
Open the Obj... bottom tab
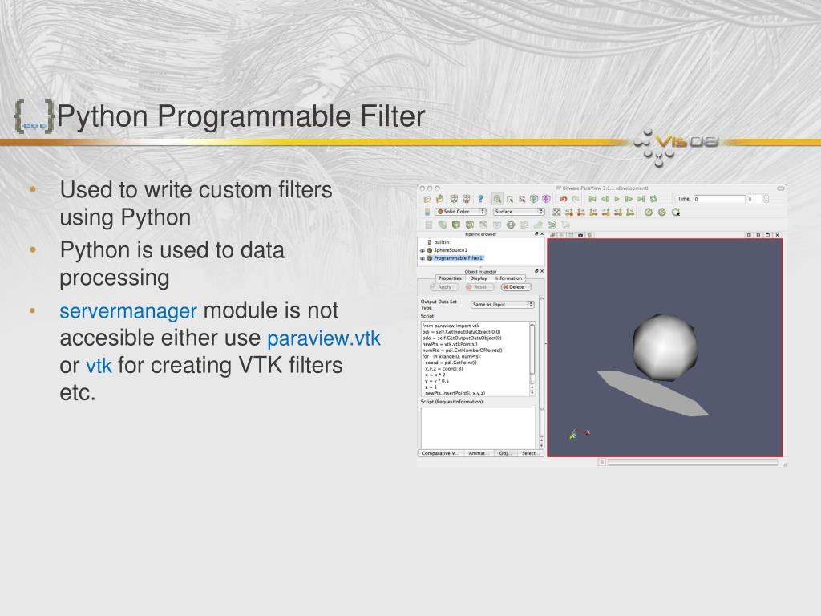click(504, 453)
